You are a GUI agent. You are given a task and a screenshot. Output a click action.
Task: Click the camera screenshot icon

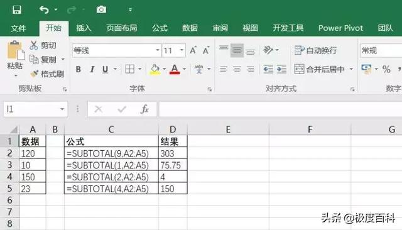point(101,9)
